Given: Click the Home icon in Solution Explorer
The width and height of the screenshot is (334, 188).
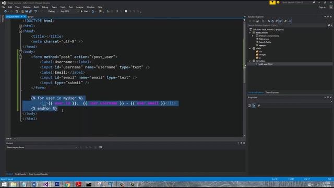Looking at the screenshot, I should [x=257, y=21].
